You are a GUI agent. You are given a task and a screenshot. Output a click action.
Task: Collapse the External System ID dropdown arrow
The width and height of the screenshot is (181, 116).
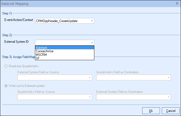[x=92, y=42]
